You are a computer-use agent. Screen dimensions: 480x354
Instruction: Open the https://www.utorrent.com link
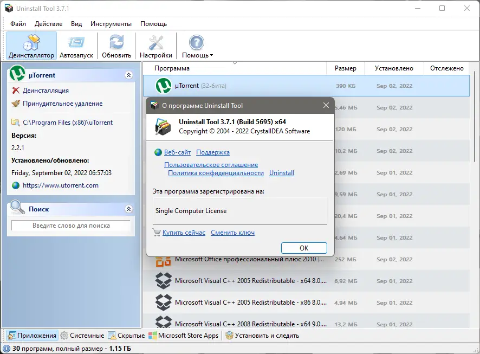tap(61, 185)
